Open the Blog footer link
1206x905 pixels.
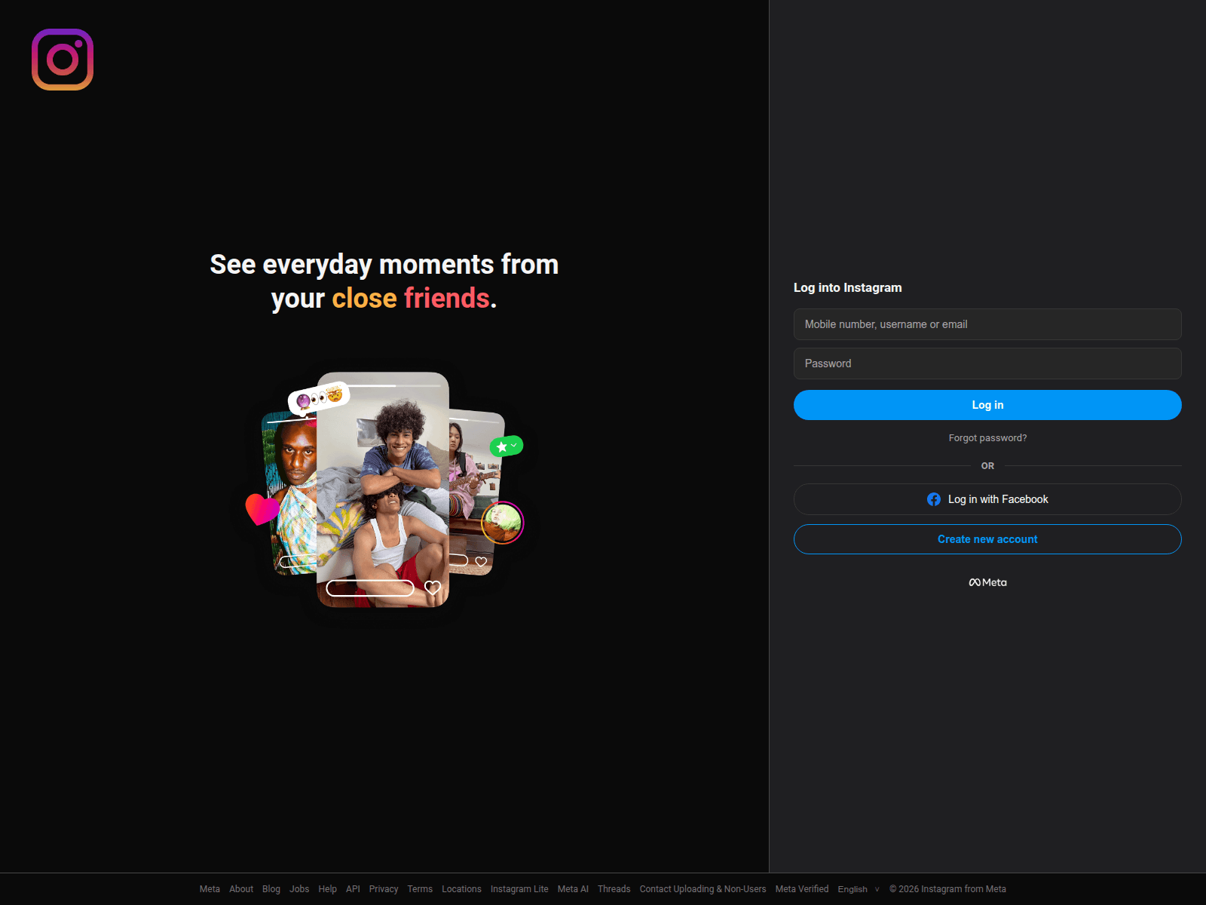point(271,889)
